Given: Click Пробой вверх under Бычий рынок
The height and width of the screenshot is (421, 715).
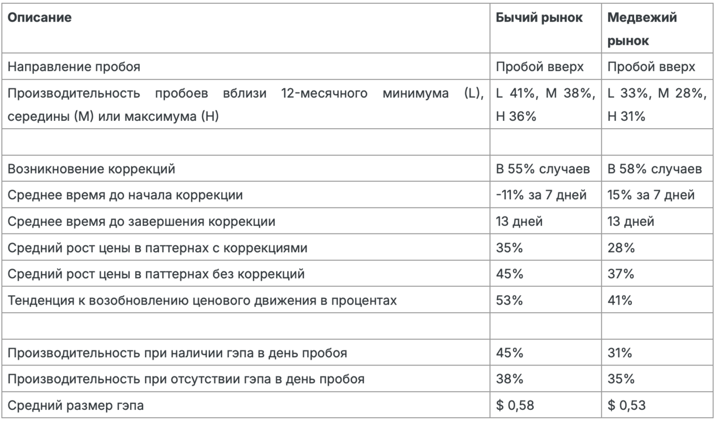Looking at the screenshot, I should 539,68.
